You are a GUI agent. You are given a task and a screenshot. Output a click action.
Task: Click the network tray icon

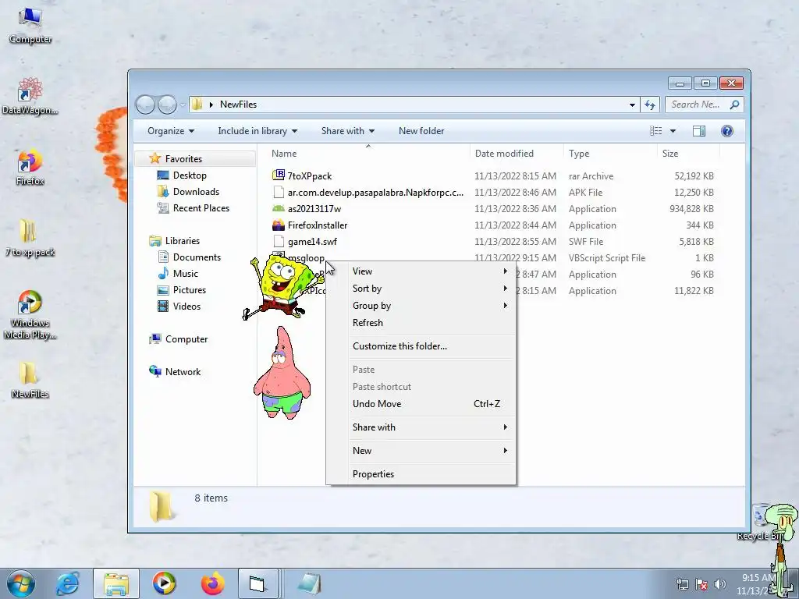coord(682,584)
